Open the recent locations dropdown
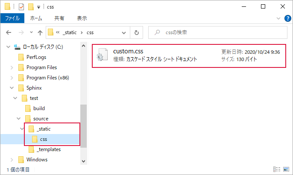Image resolution: width=293 pixels, height=175 pixels. [32, 32]
